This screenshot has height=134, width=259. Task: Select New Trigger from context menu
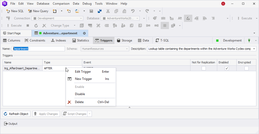[91, 79]
